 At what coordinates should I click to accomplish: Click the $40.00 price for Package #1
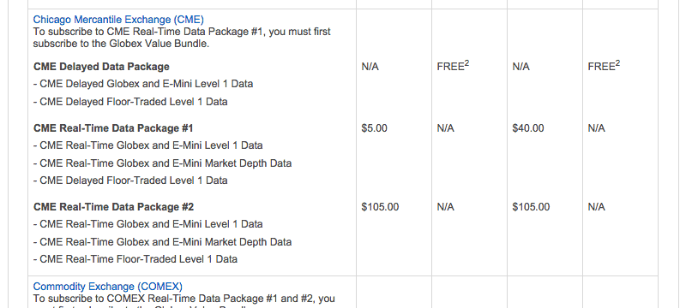(528, 128)
